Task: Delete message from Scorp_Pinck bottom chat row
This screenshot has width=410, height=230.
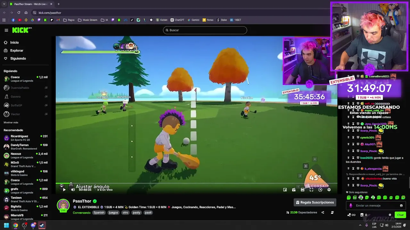Action: (348, 185)
